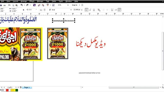Click the Welcome screen icon
Screen dimensions: 164x92
tap(53, 5)
